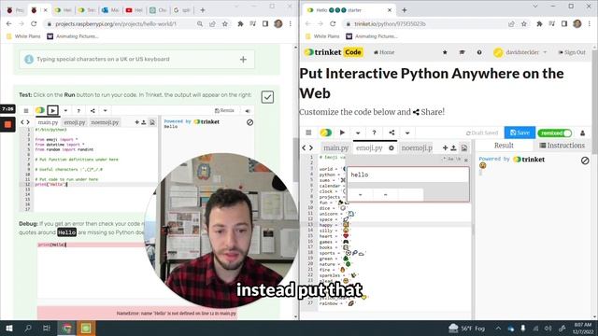The height and width of the screenshot is (336, 598).
Task: Expand Typing special characters section
Action: click(x=243, y=60)
